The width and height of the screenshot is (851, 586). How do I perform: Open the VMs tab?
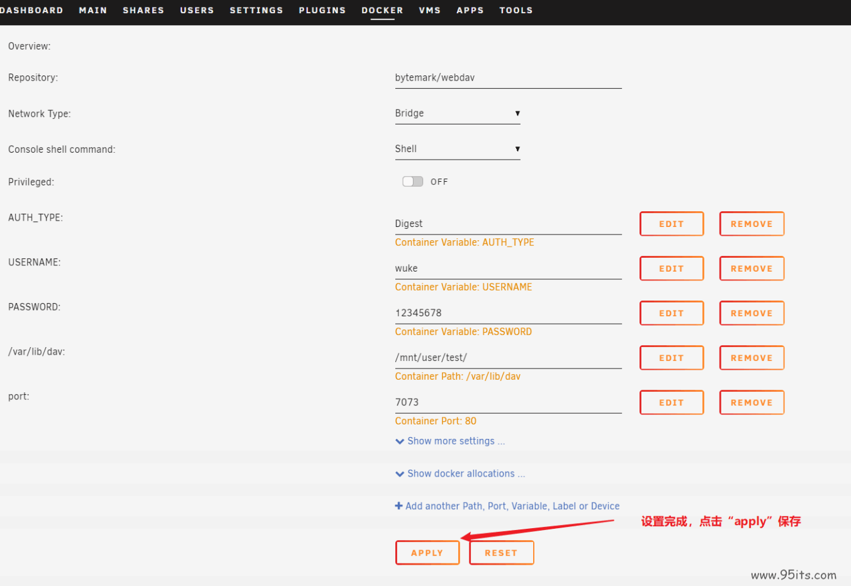tap(430, 10)
